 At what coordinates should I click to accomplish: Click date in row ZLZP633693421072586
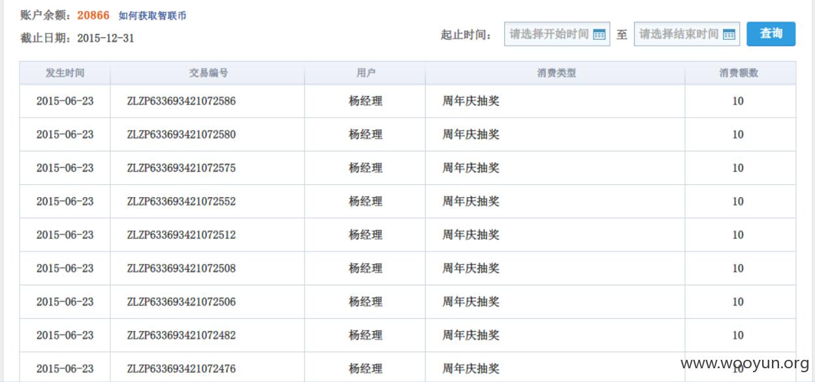(x=65, y=101)
